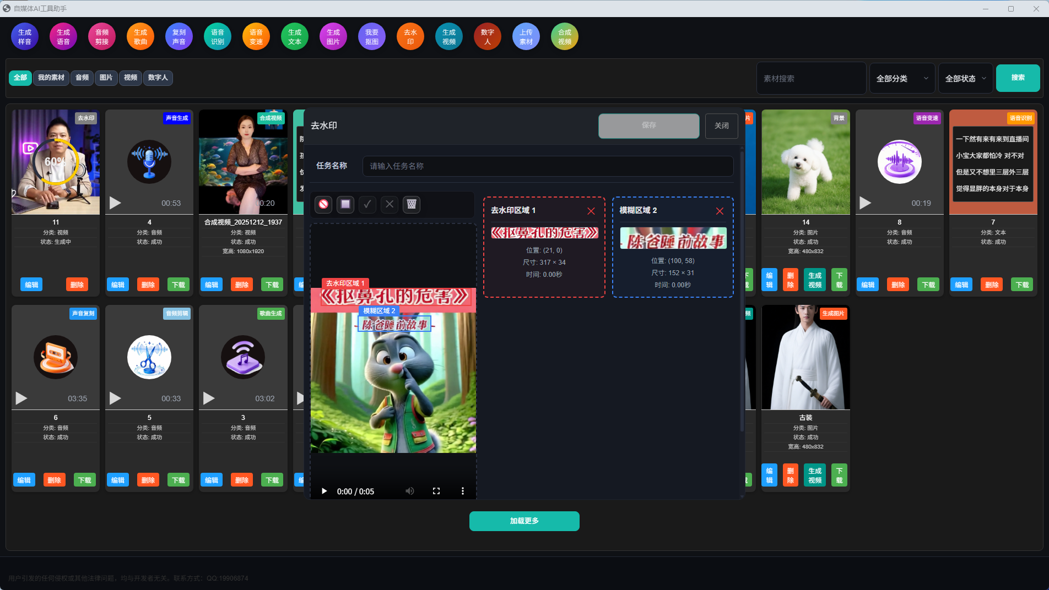This screenshot has height=590, width=1049.
Task: Play audio on card 8
Action: [866, 203]
